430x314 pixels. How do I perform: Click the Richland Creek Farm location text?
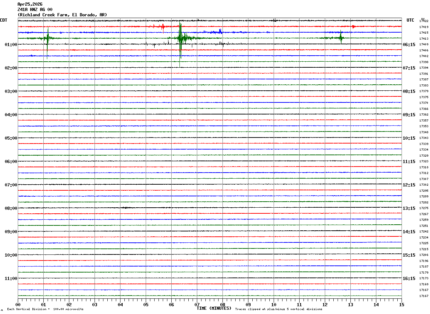tap(62, 15)
